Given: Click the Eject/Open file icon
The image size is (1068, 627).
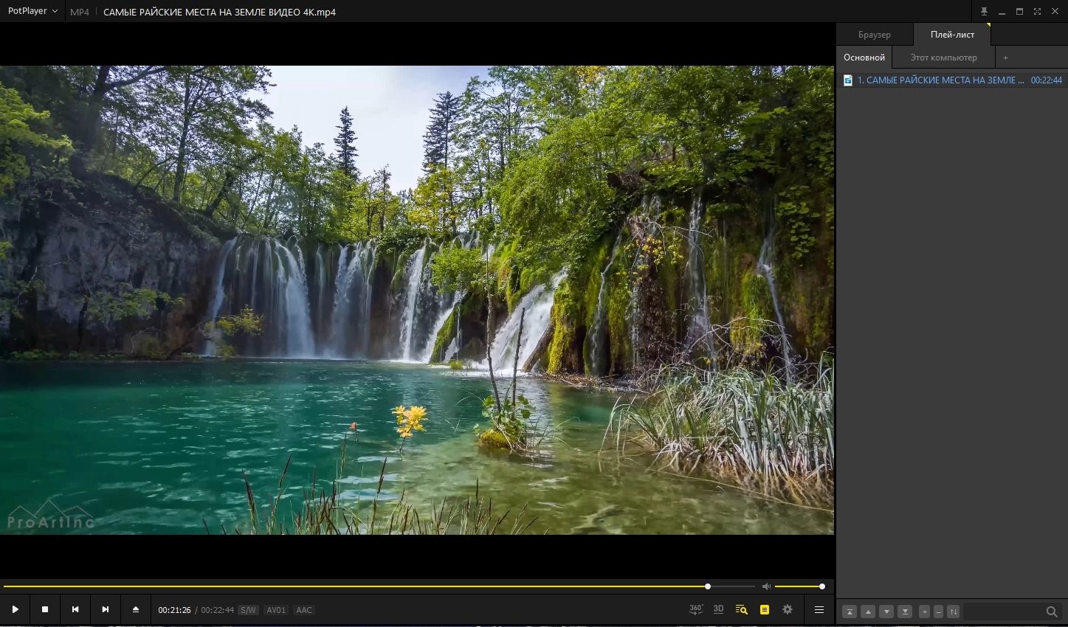Looking at the screenshot, I should (136, 609).
